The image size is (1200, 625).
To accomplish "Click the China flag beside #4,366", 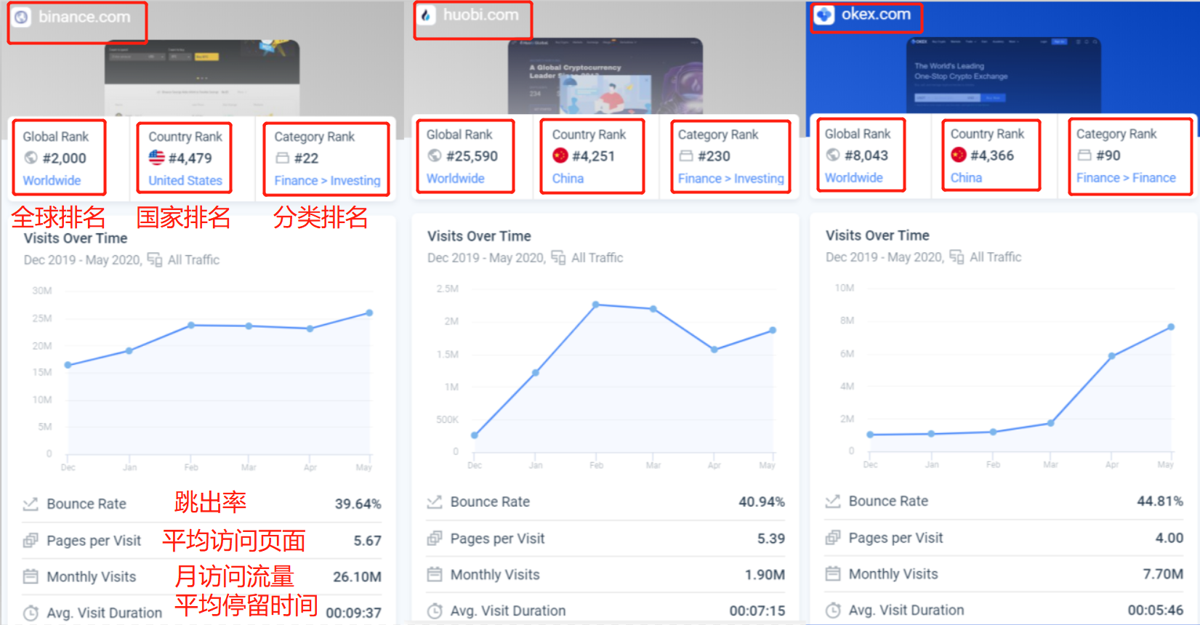I will coord(959,155).
